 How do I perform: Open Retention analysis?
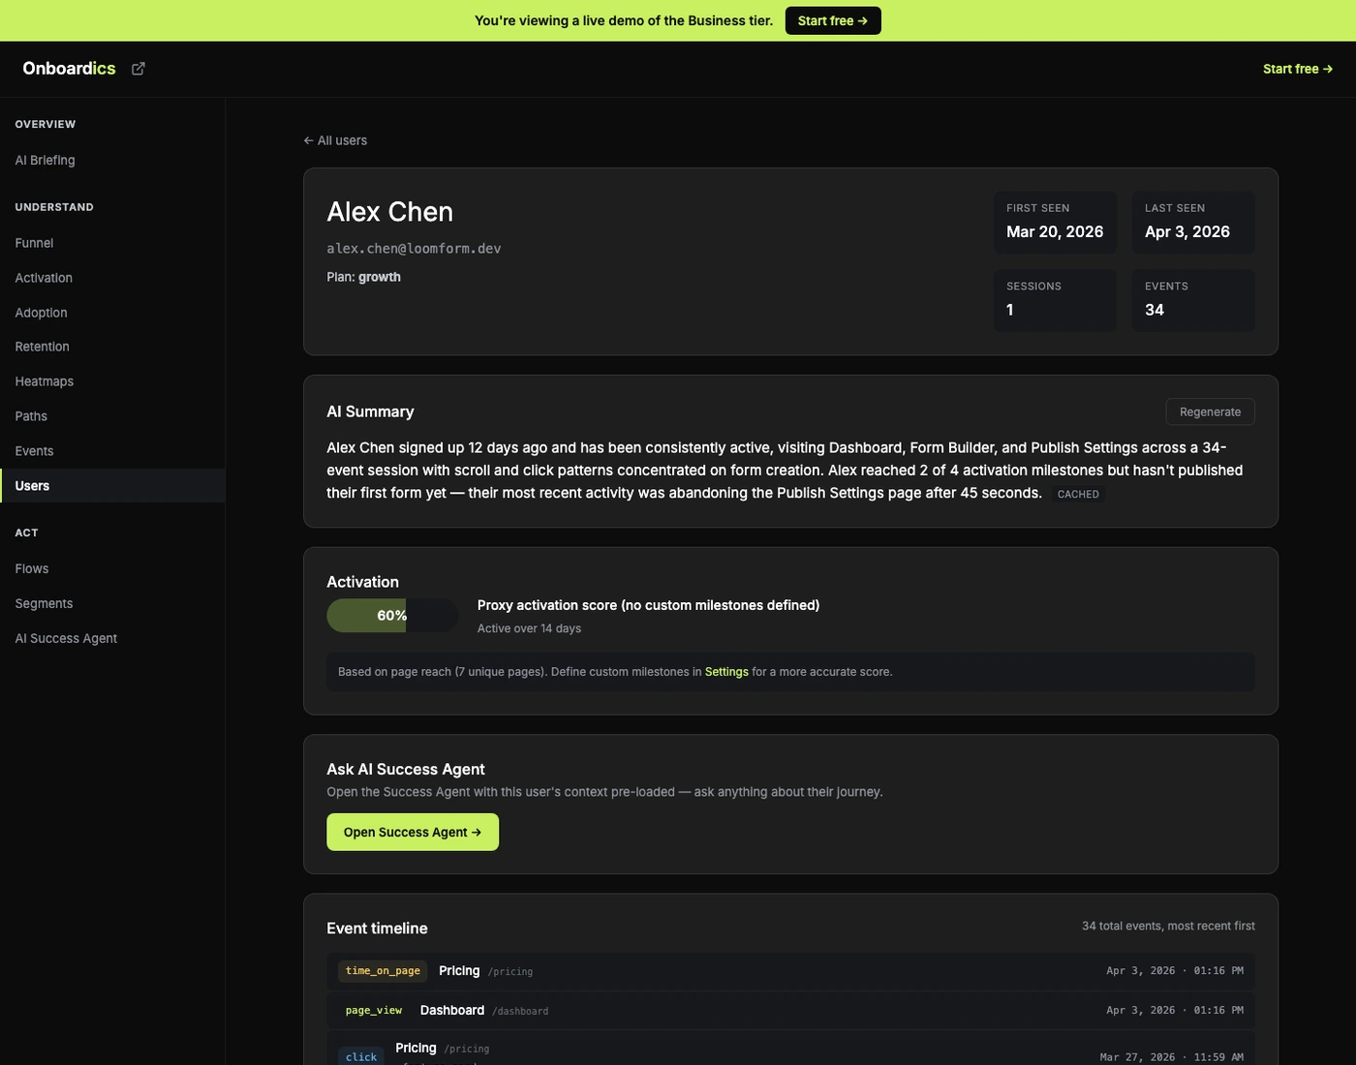[x=42, y=346]
